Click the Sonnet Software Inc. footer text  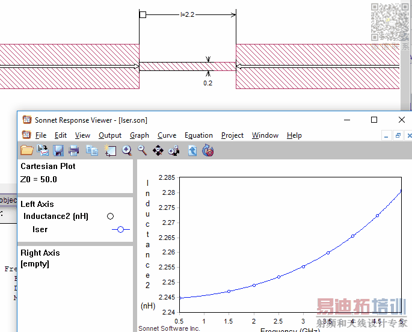click(x=169, y=328)
